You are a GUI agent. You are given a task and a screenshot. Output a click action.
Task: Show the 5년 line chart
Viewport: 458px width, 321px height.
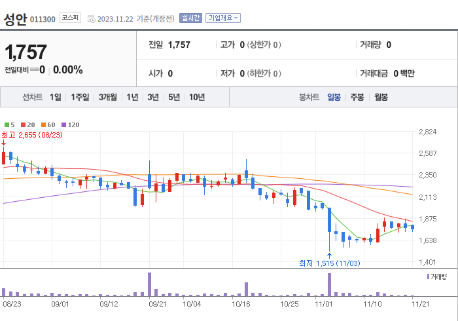[x=174, y=97]
